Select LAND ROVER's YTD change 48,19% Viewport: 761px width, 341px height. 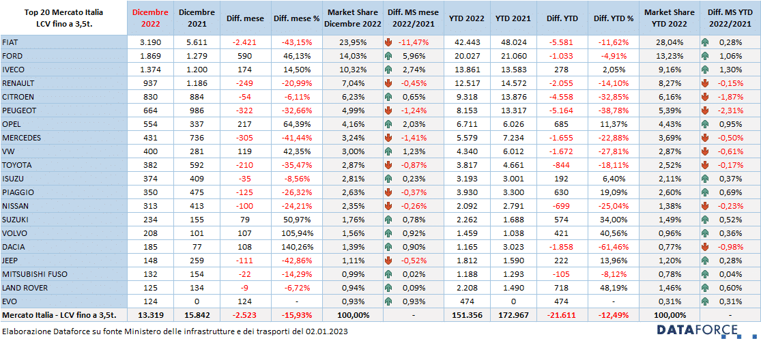coord(614,288)
